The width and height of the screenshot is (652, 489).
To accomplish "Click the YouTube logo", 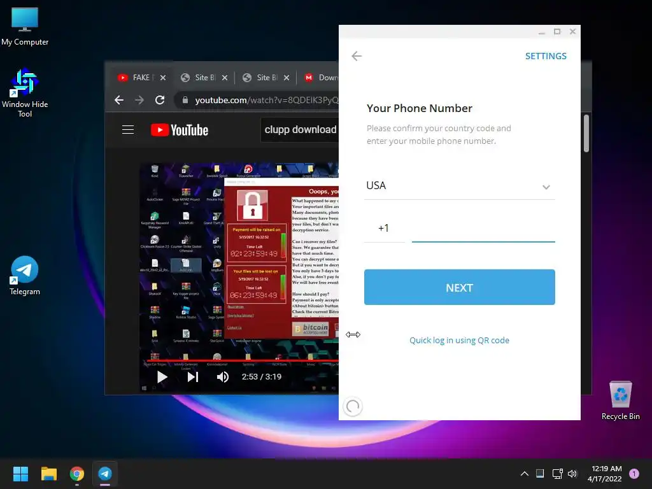I will pos(179,130).
